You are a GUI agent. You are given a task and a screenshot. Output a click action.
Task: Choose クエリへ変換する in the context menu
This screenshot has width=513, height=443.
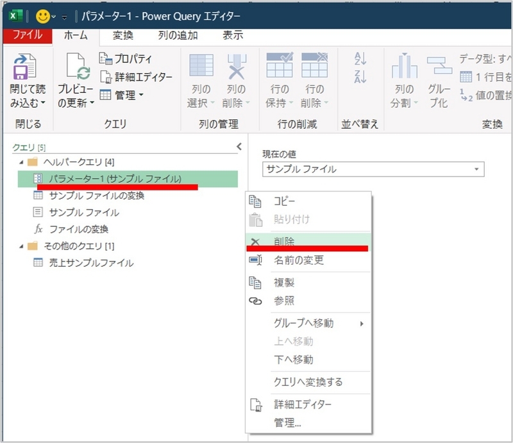click(308, 382)
